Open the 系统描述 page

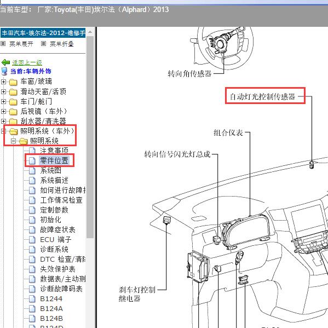click(54, 180)
